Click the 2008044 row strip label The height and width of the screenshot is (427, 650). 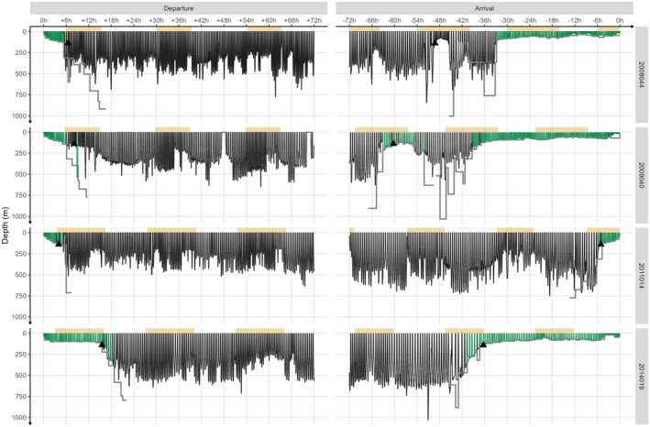click(642, 74)
